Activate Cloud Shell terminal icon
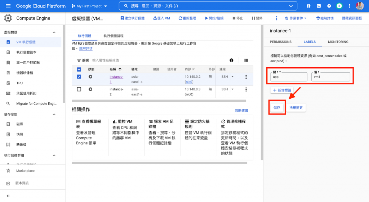 click(x=319, y=6)
